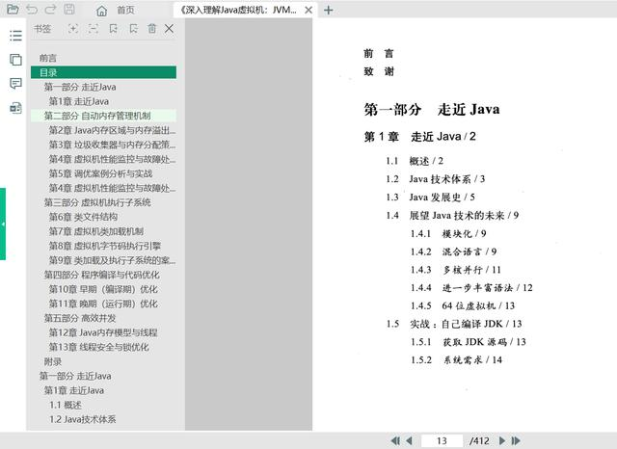Go to the next page arrow

501,440
